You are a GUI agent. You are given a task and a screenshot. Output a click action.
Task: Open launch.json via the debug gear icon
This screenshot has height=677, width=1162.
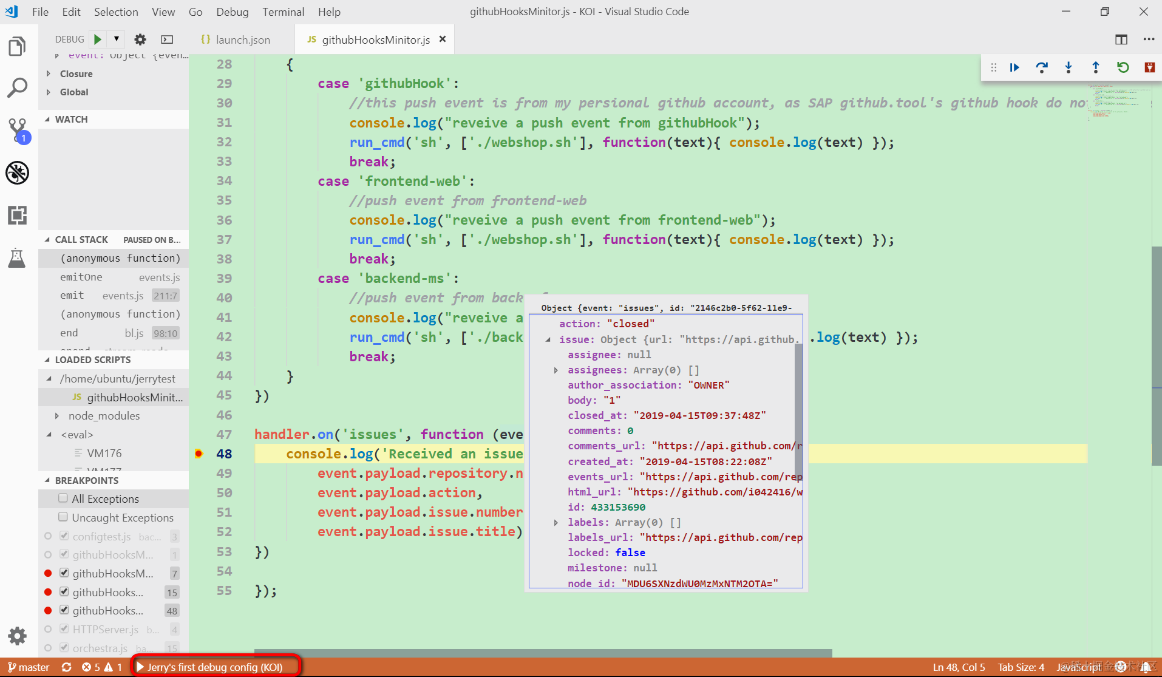140,39
